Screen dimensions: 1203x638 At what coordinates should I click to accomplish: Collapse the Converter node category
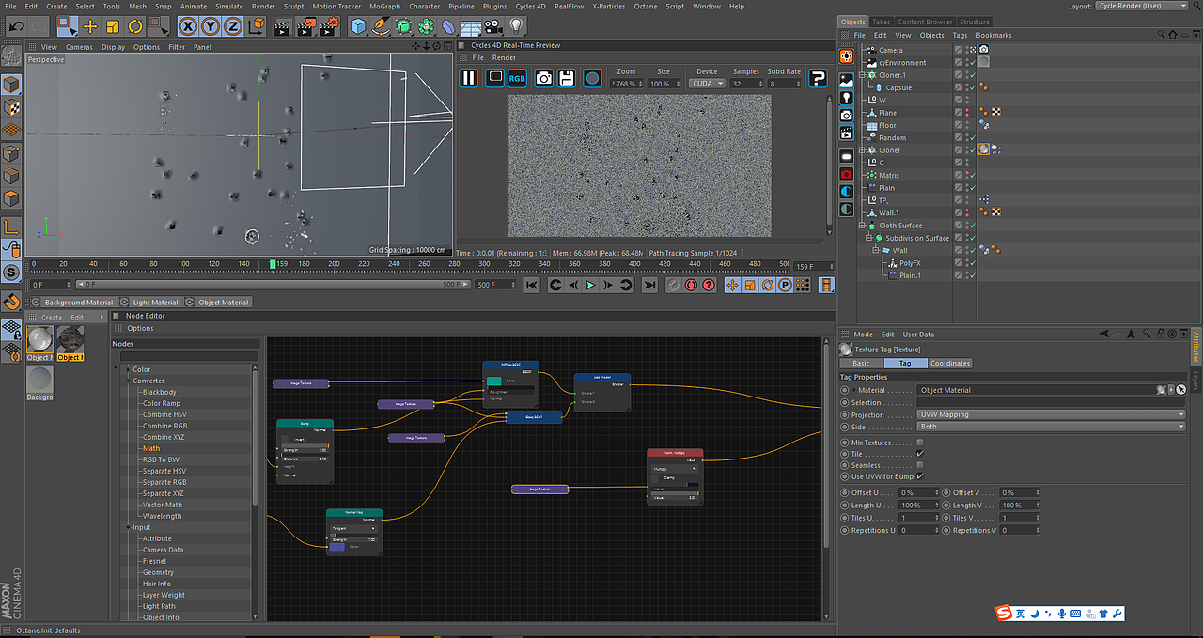click(129, 381)
